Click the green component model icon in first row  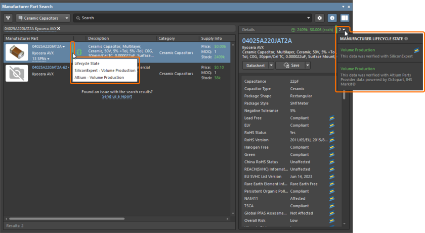click(79, 52)
